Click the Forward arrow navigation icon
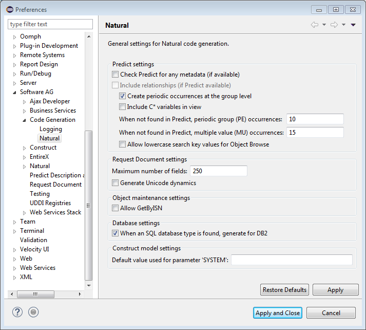 [334, 25]
